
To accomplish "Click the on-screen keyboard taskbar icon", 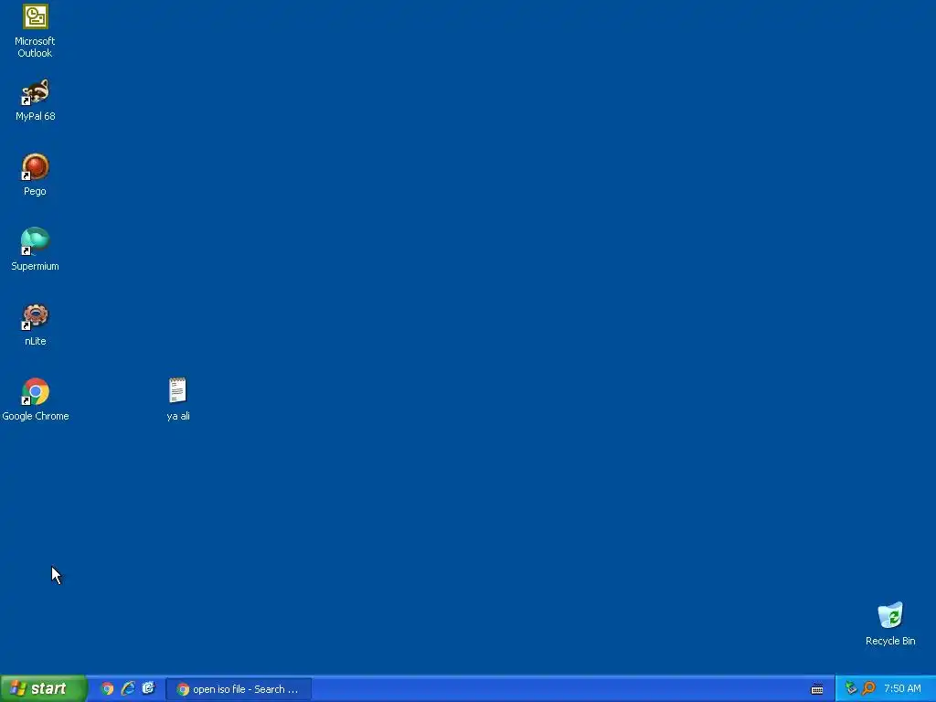I will 817,689.
